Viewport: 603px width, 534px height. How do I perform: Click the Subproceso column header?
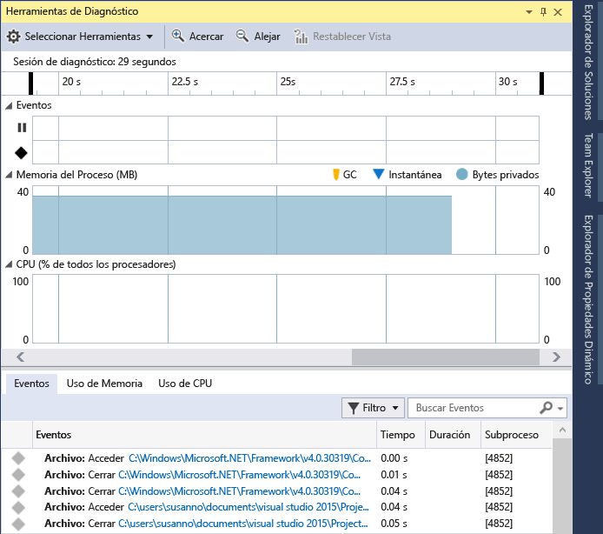(x=516, y=435)
